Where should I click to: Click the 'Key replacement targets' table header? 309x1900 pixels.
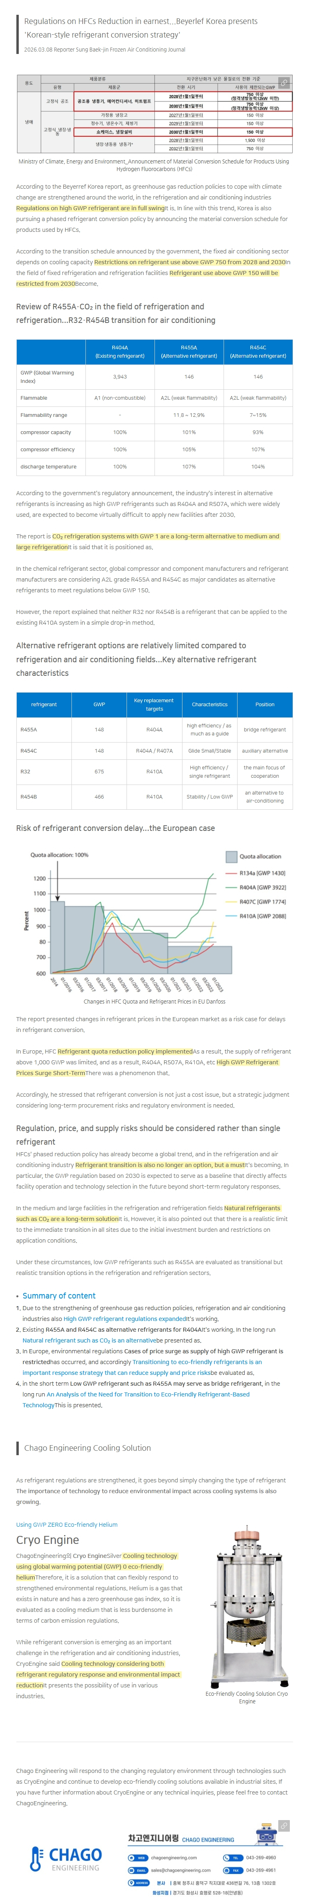coord(154,704)
